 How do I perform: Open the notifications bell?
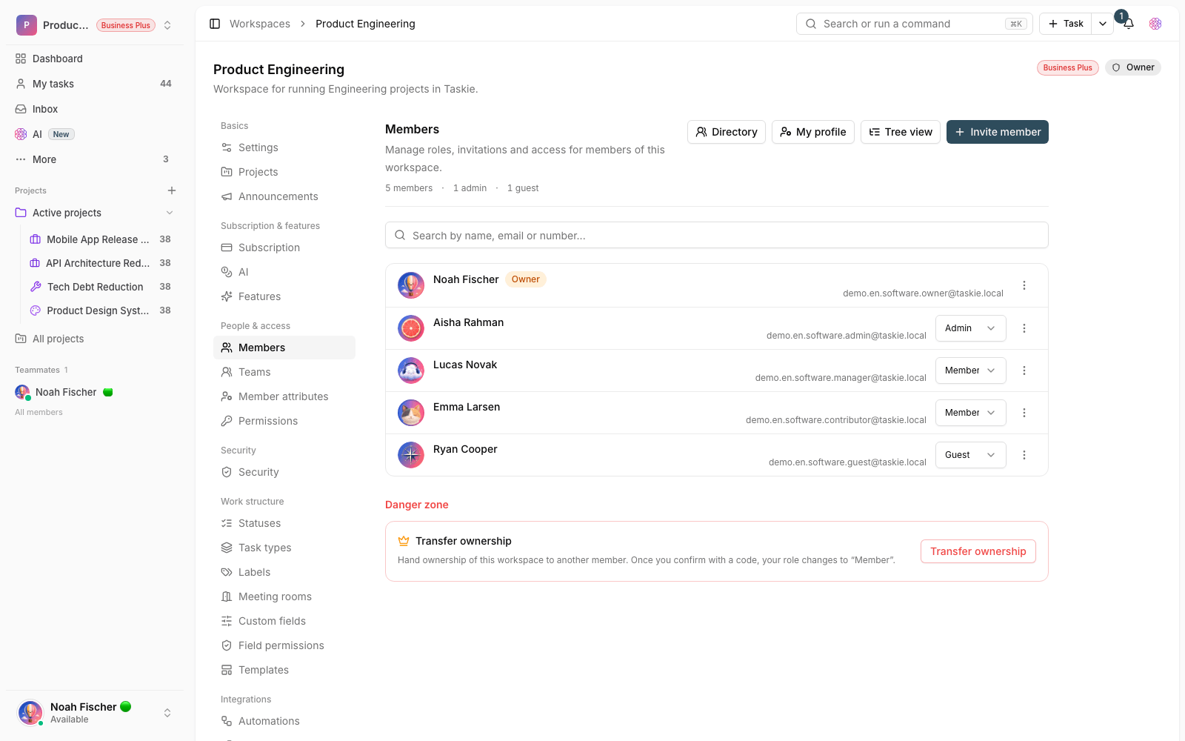[x=1129, y=24]
